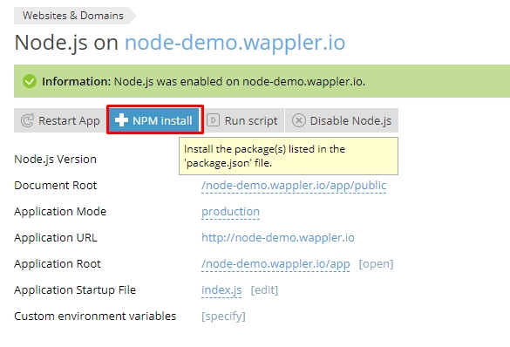Change the Document Root path /node-demo.wappler.io/app/public
The width and height of the screenshot is (510, 347).
tap(294, 186)
